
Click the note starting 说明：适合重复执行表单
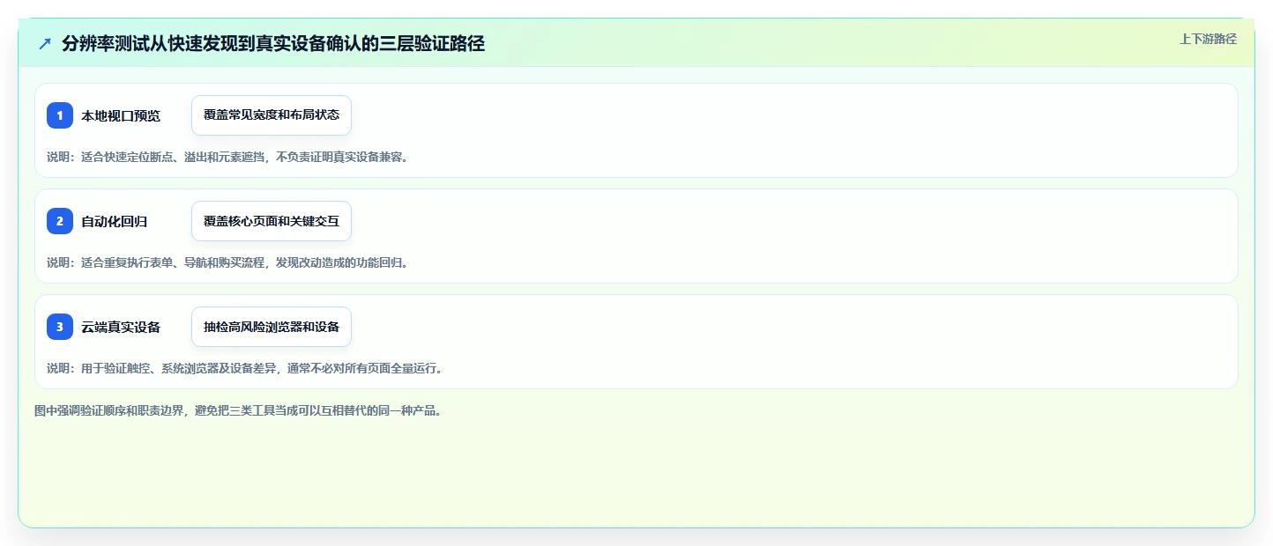point(227,262)
